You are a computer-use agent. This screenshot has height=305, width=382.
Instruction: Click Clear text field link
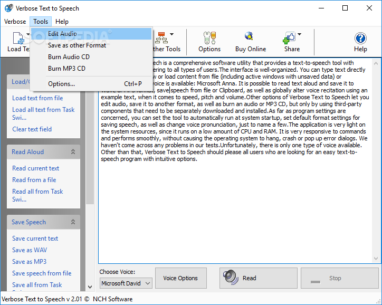tap(32, 129)
